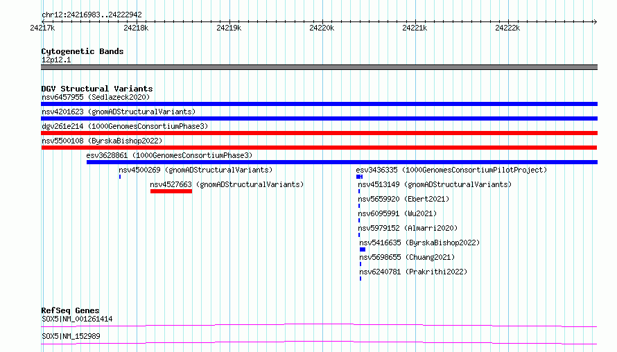Open esv3436335 (1000GenomesConsortiumPilotProject) label
The width and height of the screenshot is (617, 352).
click(451, 170)
